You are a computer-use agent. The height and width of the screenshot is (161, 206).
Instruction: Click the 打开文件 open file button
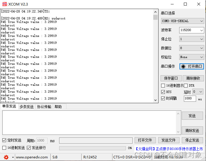[x=145, y=140]
